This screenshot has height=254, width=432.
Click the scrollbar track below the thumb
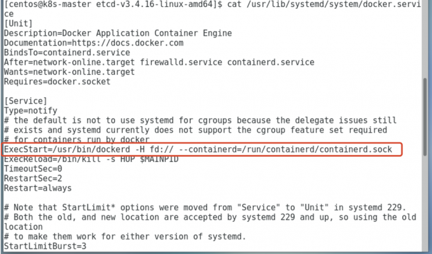[426, 204]
